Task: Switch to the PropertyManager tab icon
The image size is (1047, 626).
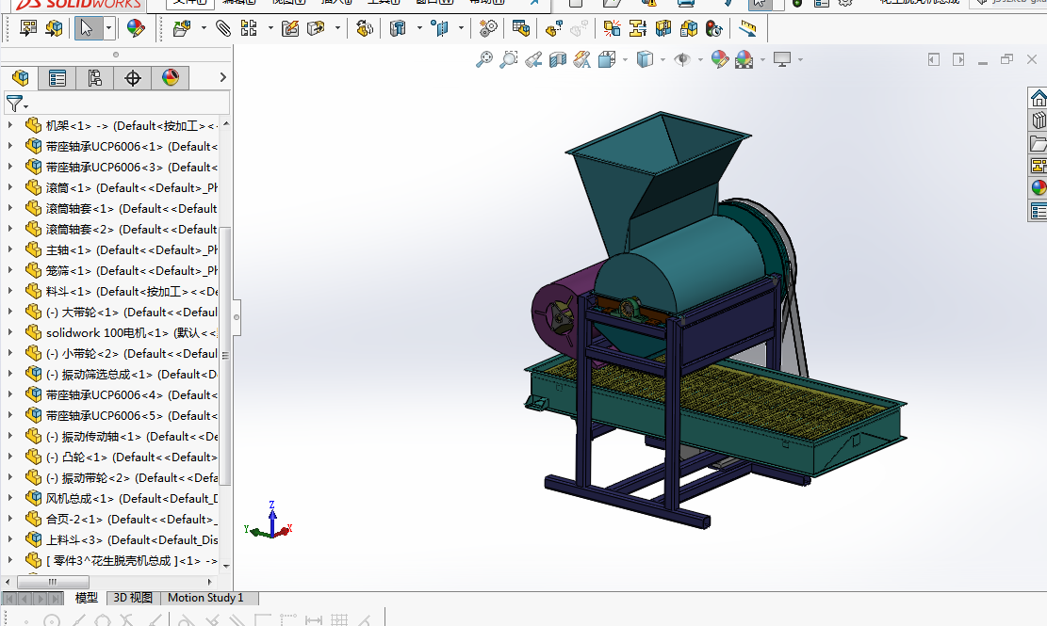Action: [x=57, y=78]
